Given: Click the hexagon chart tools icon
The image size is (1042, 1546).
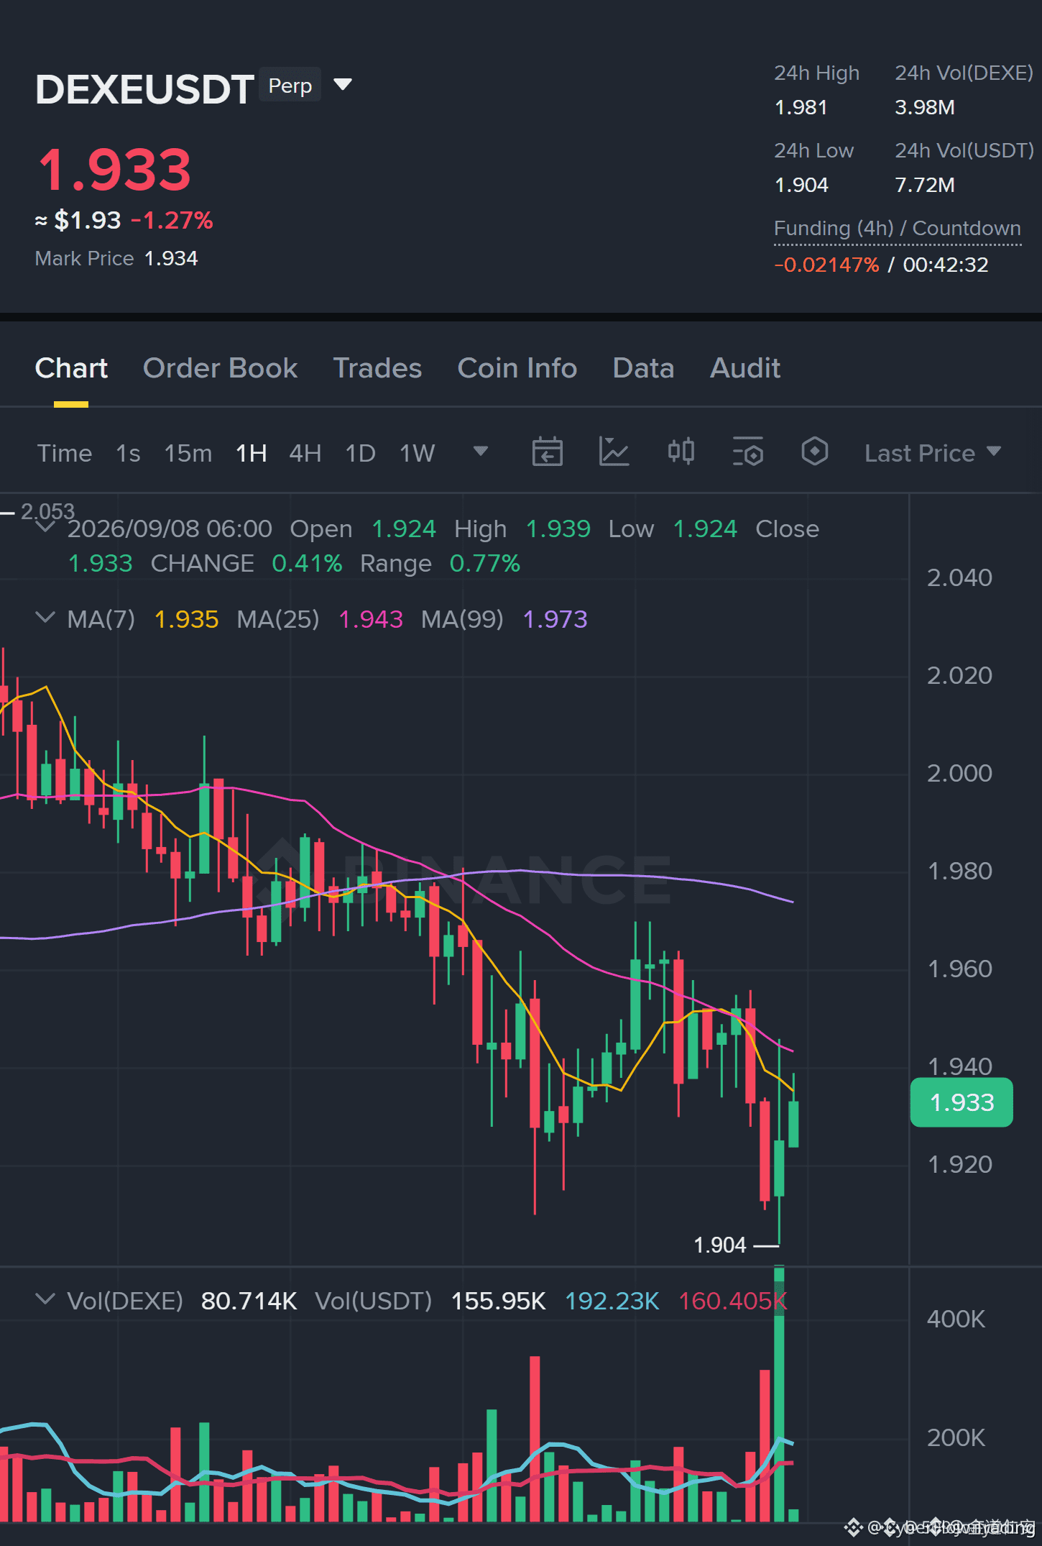Looking at the screenshot, I should pos(814,452).
